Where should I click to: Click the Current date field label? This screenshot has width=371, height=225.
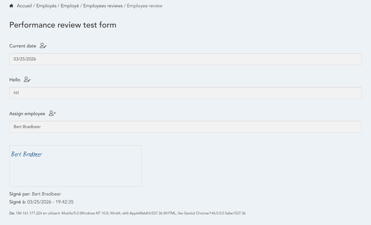[x=23, y=46]
